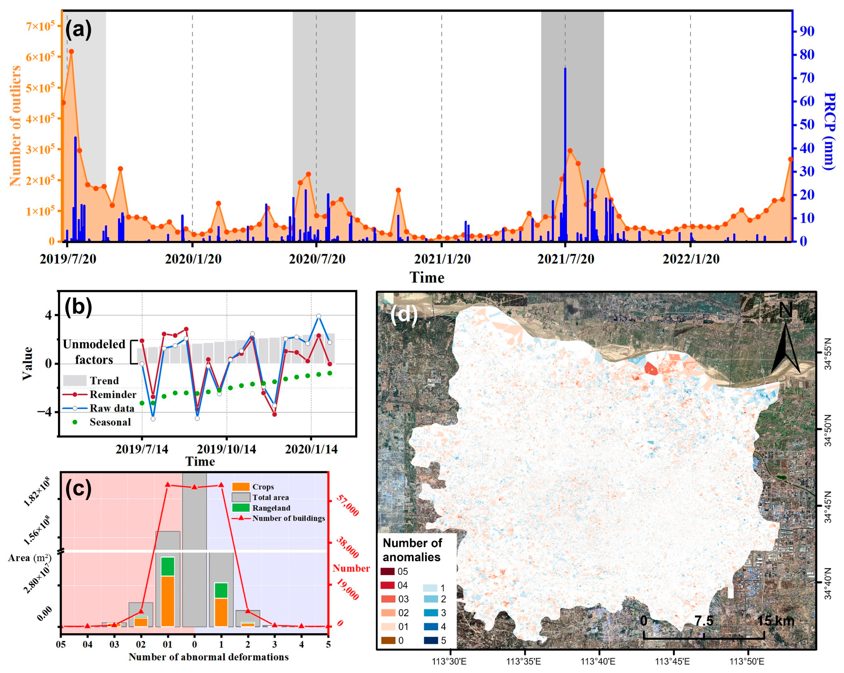Click the gray Trend legend rectangle
844x673 pixels.
[75, 380]
